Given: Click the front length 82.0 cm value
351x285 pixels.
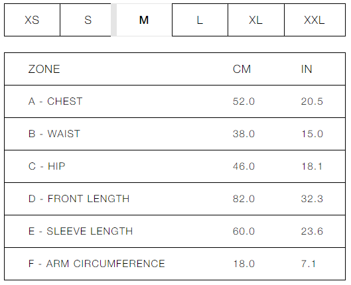Looking at the screenshot, I should pos(244,199).
